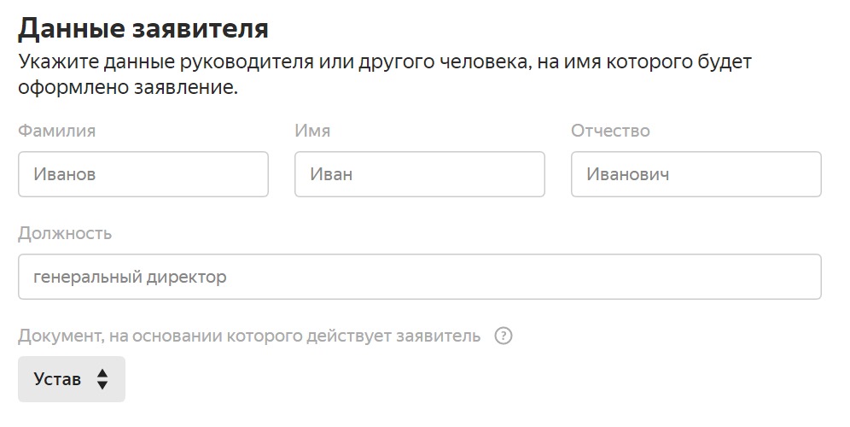Click the Иван placeholder in name field

click(x=331, y=174)
